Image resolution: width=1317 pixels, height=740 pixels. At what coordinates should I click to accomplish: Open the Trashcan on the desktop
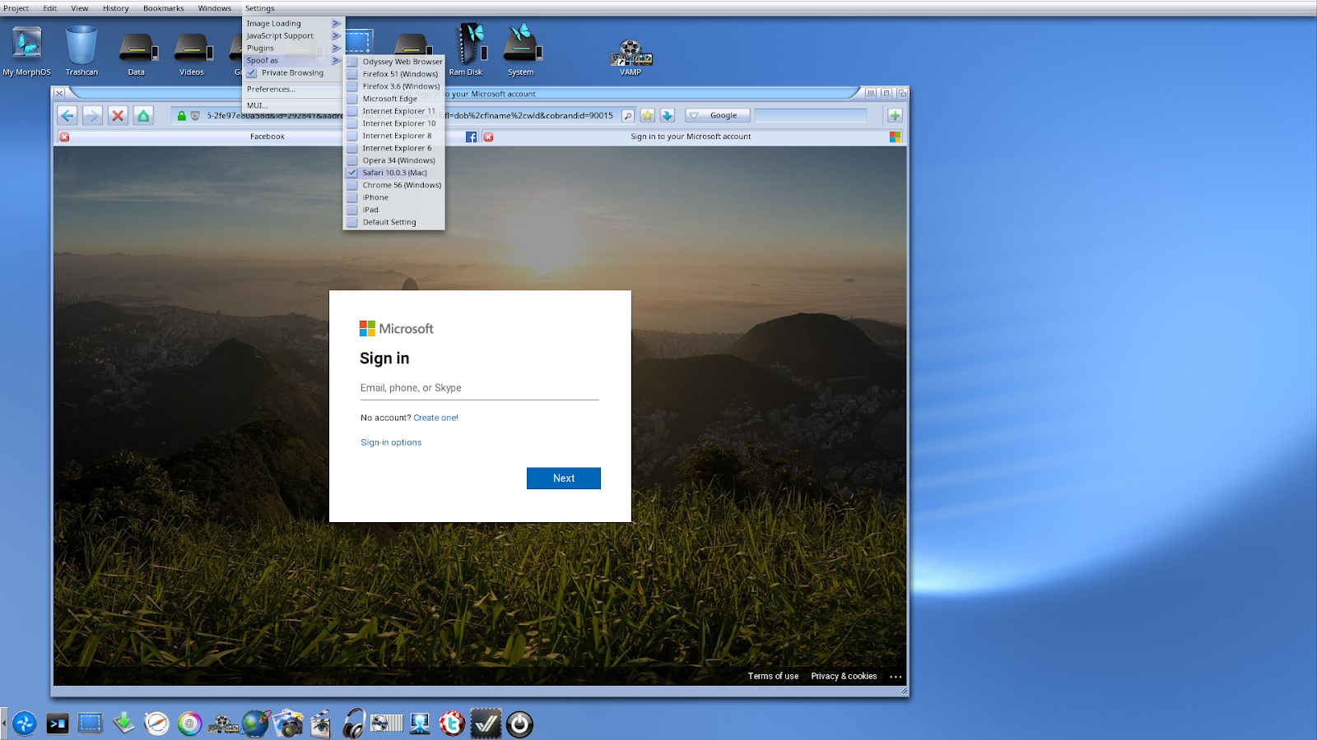[x=81, y=50]
